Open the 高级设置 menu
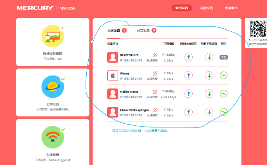The image size is (267, 165). click(x=206, y=8)
